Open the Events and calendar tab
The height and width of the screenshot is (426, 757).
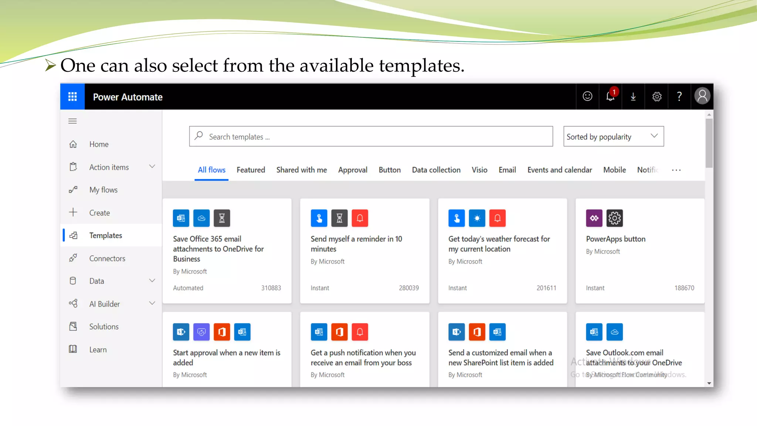(560, 170)
